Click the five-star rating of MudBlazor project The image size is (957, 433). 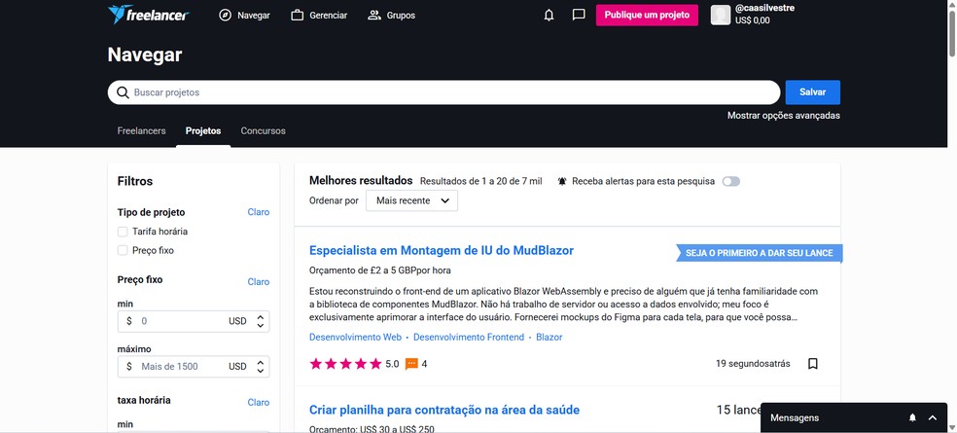345,364
